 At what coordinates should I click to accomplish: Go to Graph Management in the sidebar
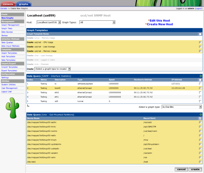pos(10,25)
